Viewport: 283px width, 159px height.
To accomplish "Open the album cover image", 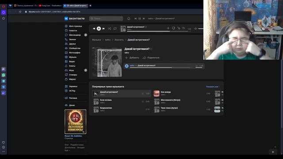I will [107, 62].
